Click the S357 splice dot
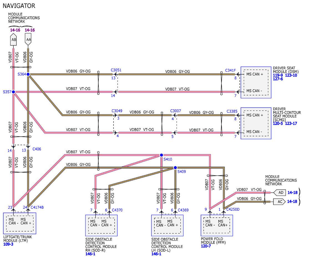Image resolution: width=333 pixels, height=257 pixels. (13, 92)
